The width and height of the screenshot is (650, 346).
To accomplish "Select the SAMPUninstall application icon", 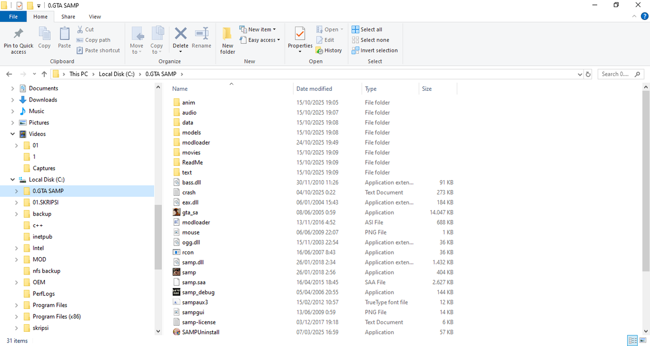I will (177, 332).
